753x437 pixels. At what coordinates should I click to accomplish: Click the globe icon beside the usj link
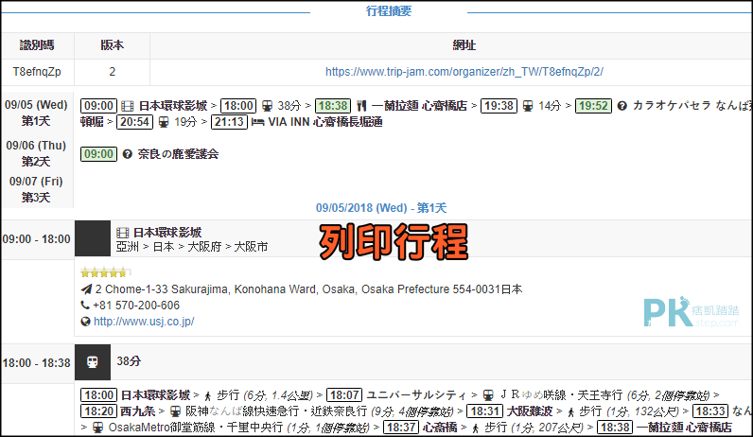[x=85, y=322]
